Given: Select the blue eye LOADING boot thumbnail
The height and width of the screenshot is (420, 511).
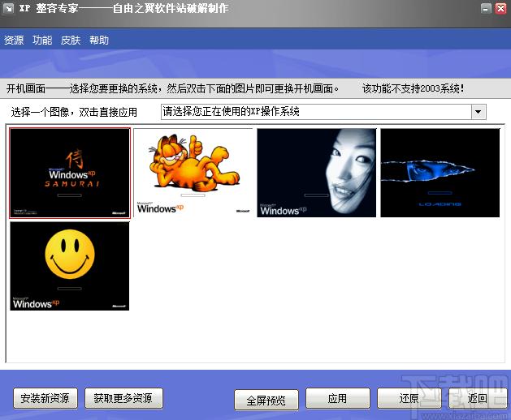Looking at the screenshot, I should tap(440, 173).
